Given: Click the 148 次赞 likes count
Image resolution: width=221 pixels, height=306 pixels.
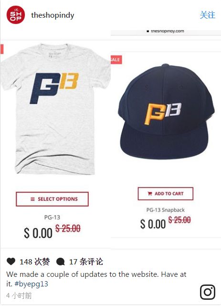Looking at the screenshot, I should tap(35, 262).
